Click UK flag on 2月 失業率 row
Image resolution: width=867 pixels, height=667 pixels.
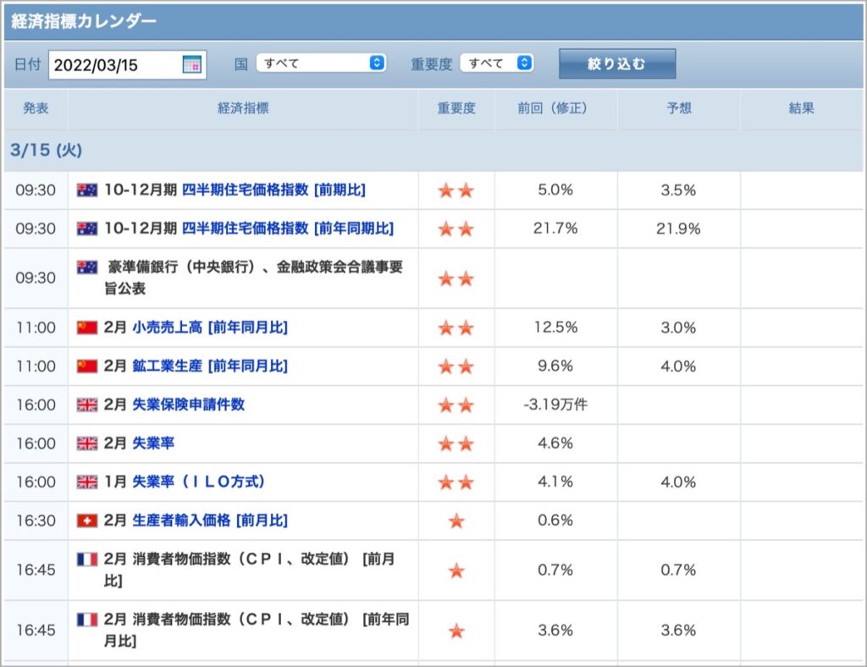click(87, 444)
